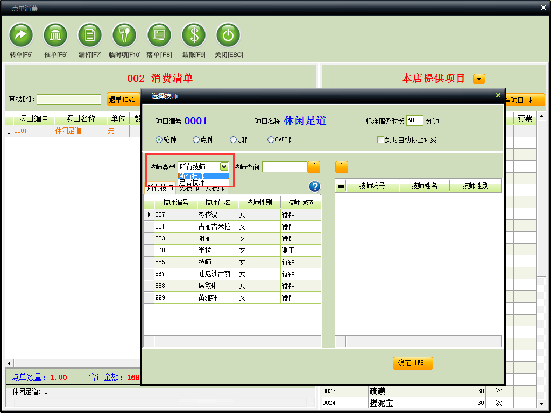Click the 确定 [F9] confirm button

[x=413, y=363]
